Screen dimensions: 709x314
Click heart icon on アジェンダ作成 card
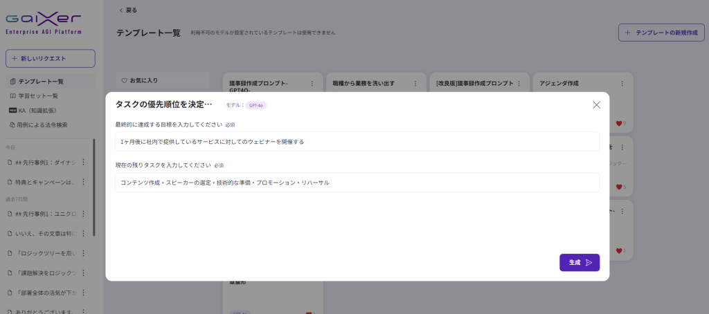tap(618, 124)
